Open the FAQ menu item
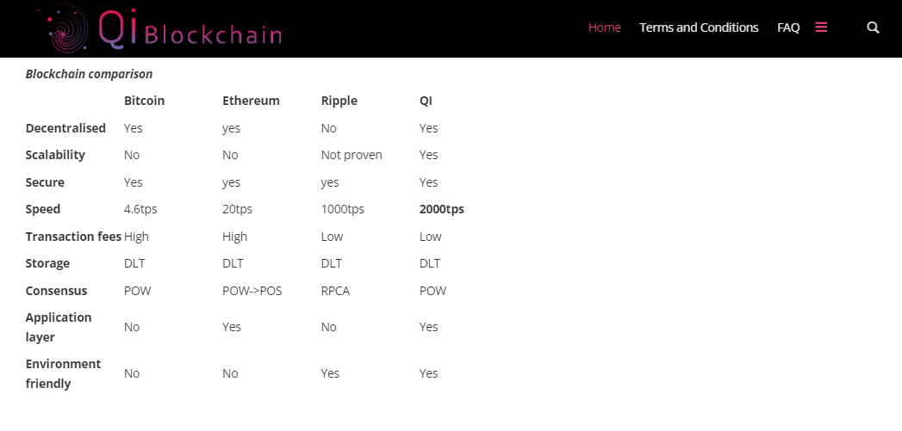 [788, 28]
